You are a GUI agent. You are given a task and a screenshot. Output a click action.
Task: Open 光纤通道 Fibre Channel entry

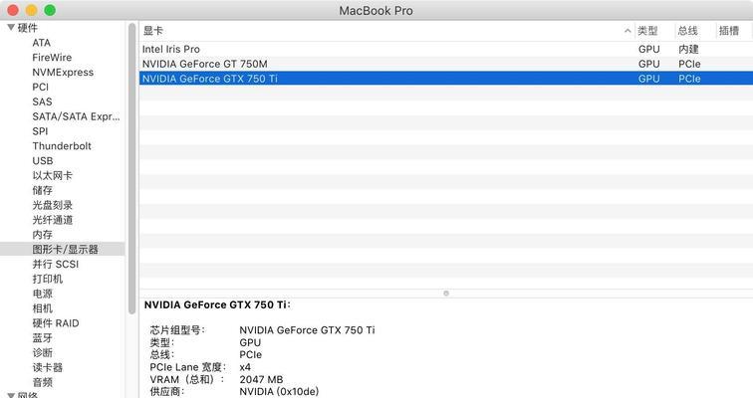click(53, 220)
